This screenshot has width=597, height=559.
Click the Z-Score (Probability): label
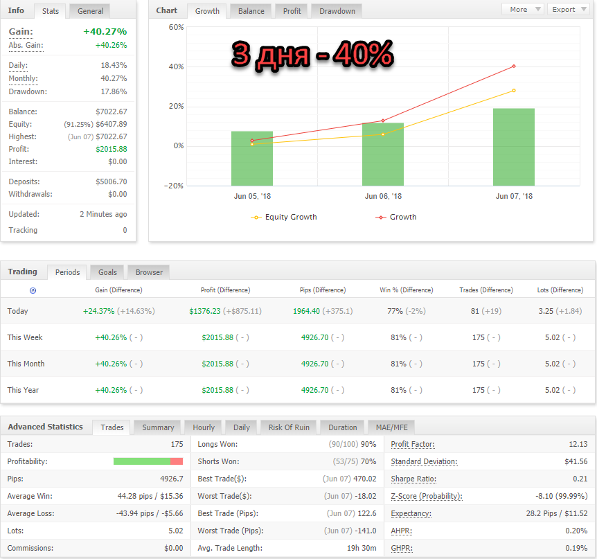coord(427,496)
